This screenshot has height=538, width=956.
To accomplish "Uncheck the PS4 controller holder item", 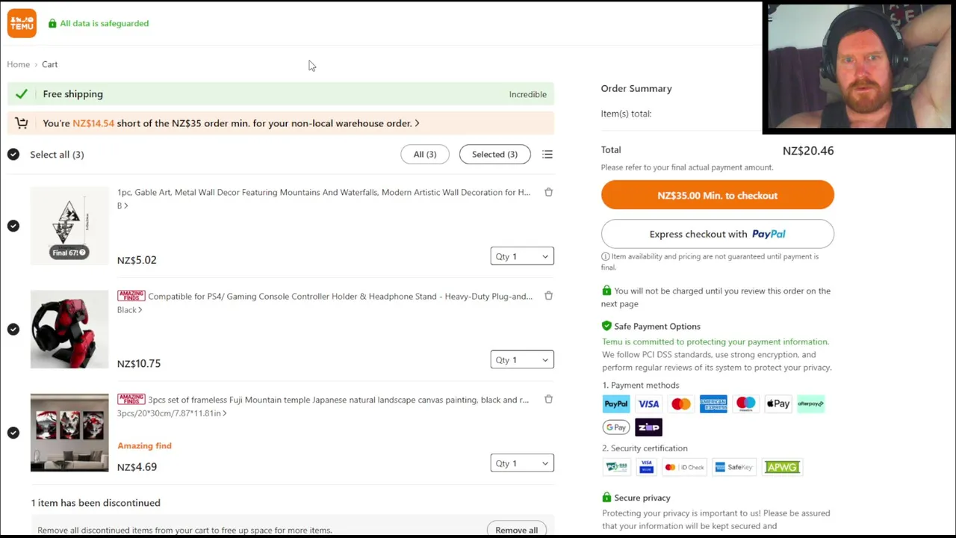I will coord(13,329).
